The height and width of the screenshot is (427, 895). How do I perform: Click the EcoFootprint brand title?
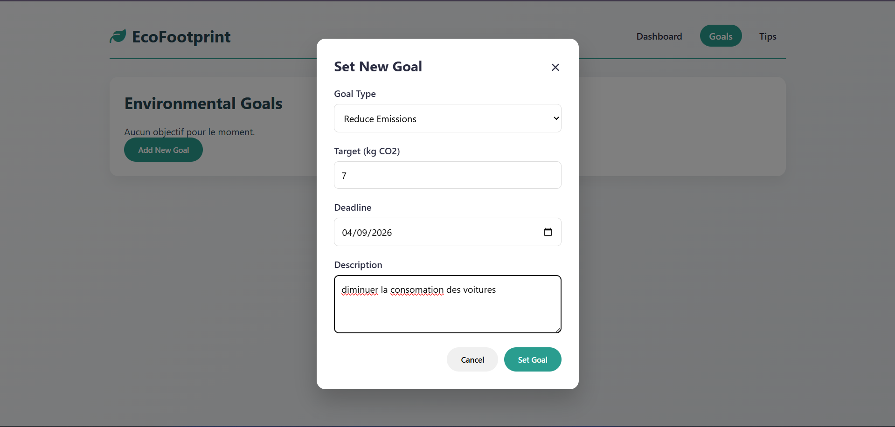coord(181,37)
